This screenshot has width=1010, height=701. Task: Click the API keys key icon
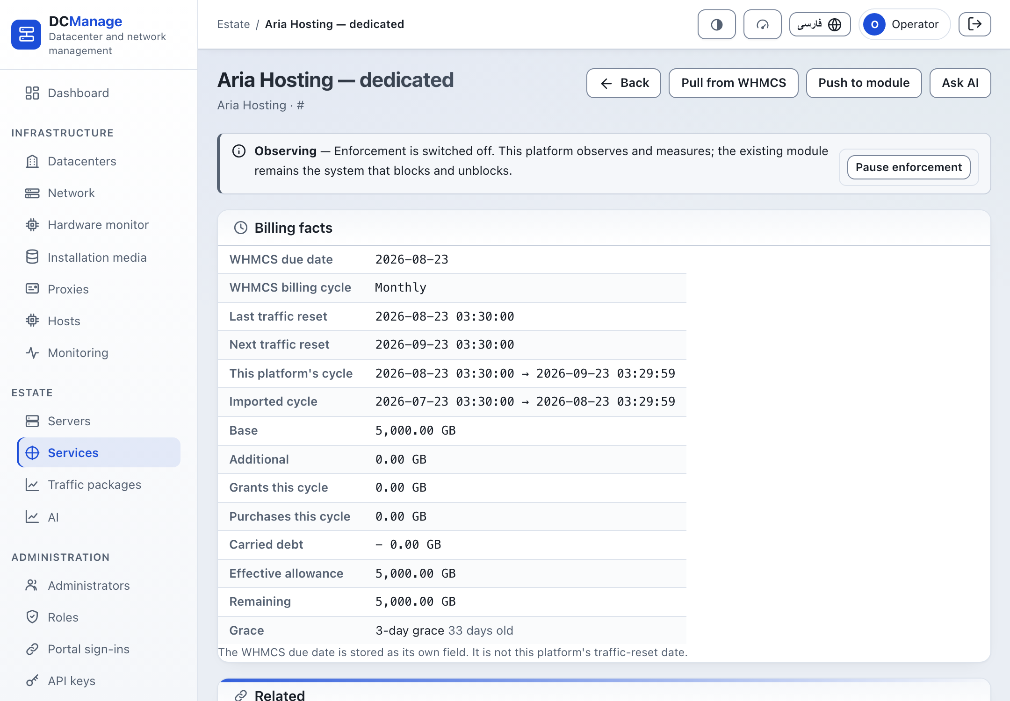click(x=32, y=680)
